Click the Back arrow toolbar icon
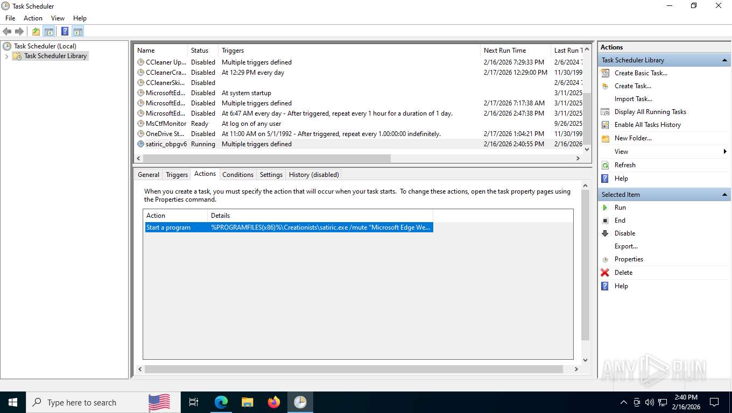The width and height of the screenshot is (732, 413). 7,31
